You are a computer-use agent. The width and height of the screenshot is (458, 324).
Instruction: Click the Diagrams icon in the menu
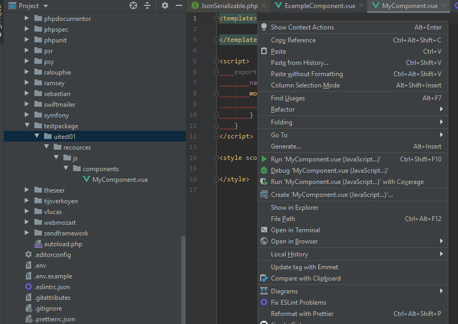point(264,291)
